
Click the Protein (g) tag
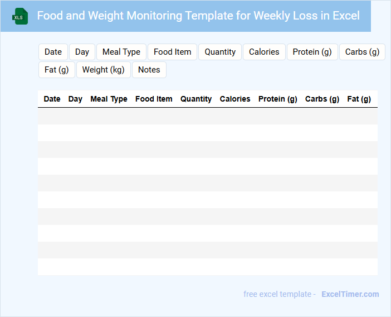(312, 52)
